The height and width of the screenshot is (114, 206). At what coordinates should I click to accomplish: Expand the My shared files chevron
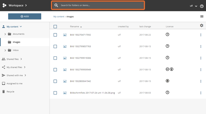tap(25, 67)
